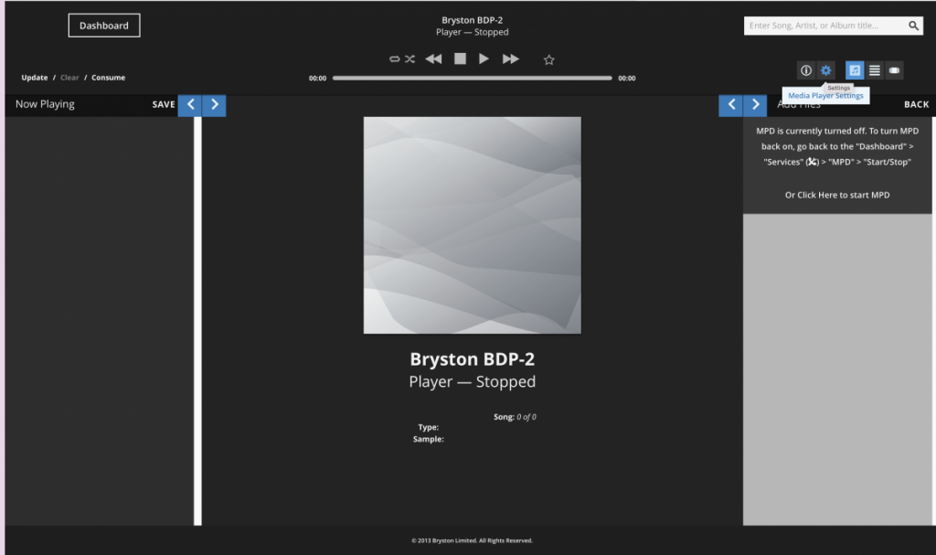Go BACK in the Add Files panel

tap(916, 104)
